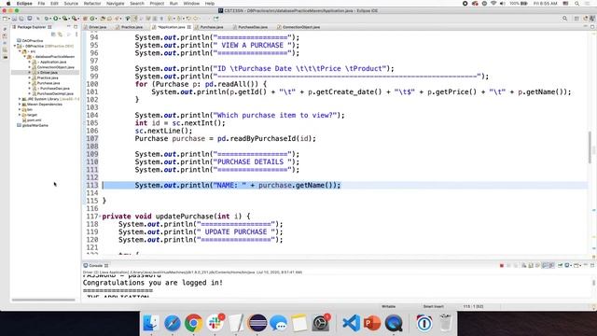Viewport: 597px width, 336px height.
Task: Open Slack from the Dock
Action: 215,323
